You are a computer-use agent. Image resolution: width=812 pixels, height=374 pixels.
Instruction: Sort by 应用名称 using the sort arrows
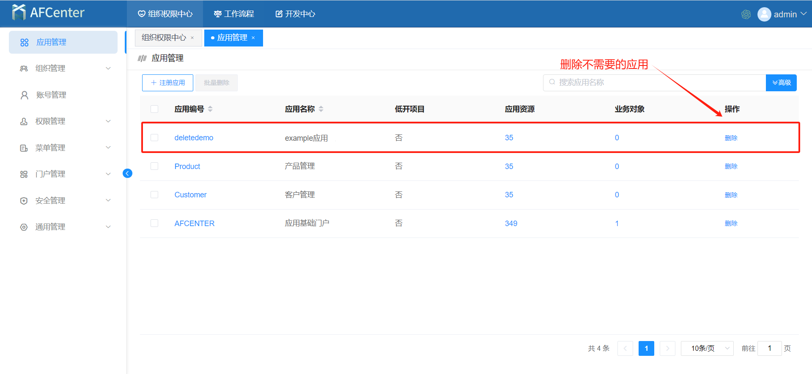(x=321, y=109)
